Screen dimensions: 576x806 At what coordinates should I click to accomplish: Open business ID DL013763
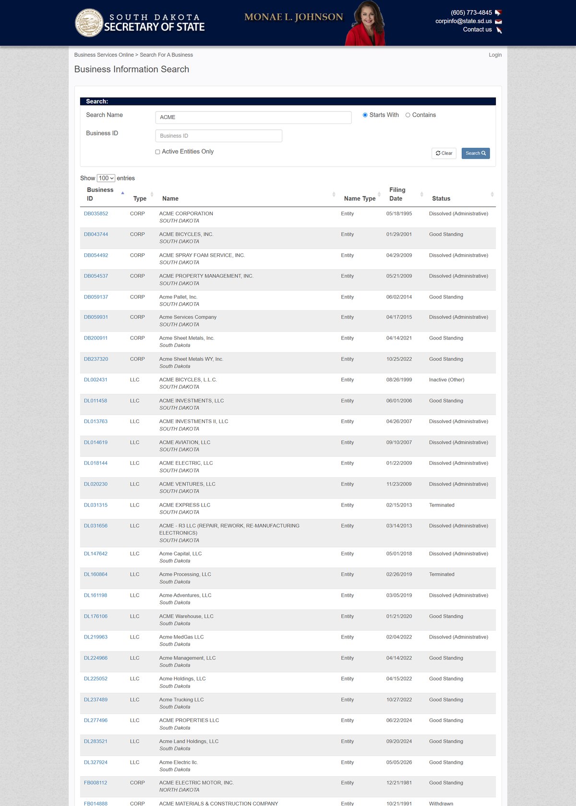(96, 421)
